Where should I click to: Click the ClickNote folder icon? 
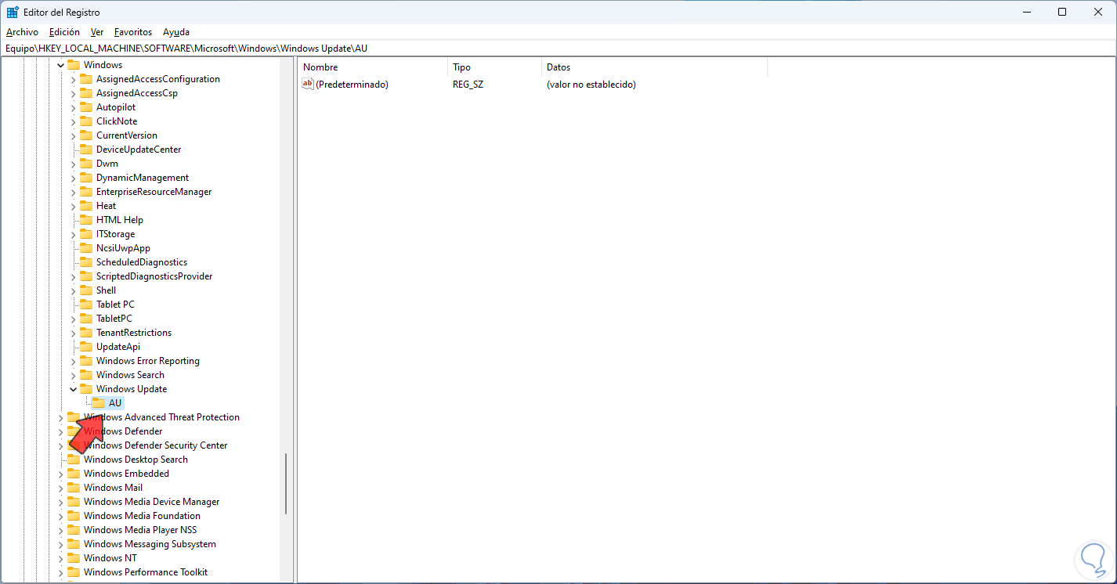click(86, 121)
